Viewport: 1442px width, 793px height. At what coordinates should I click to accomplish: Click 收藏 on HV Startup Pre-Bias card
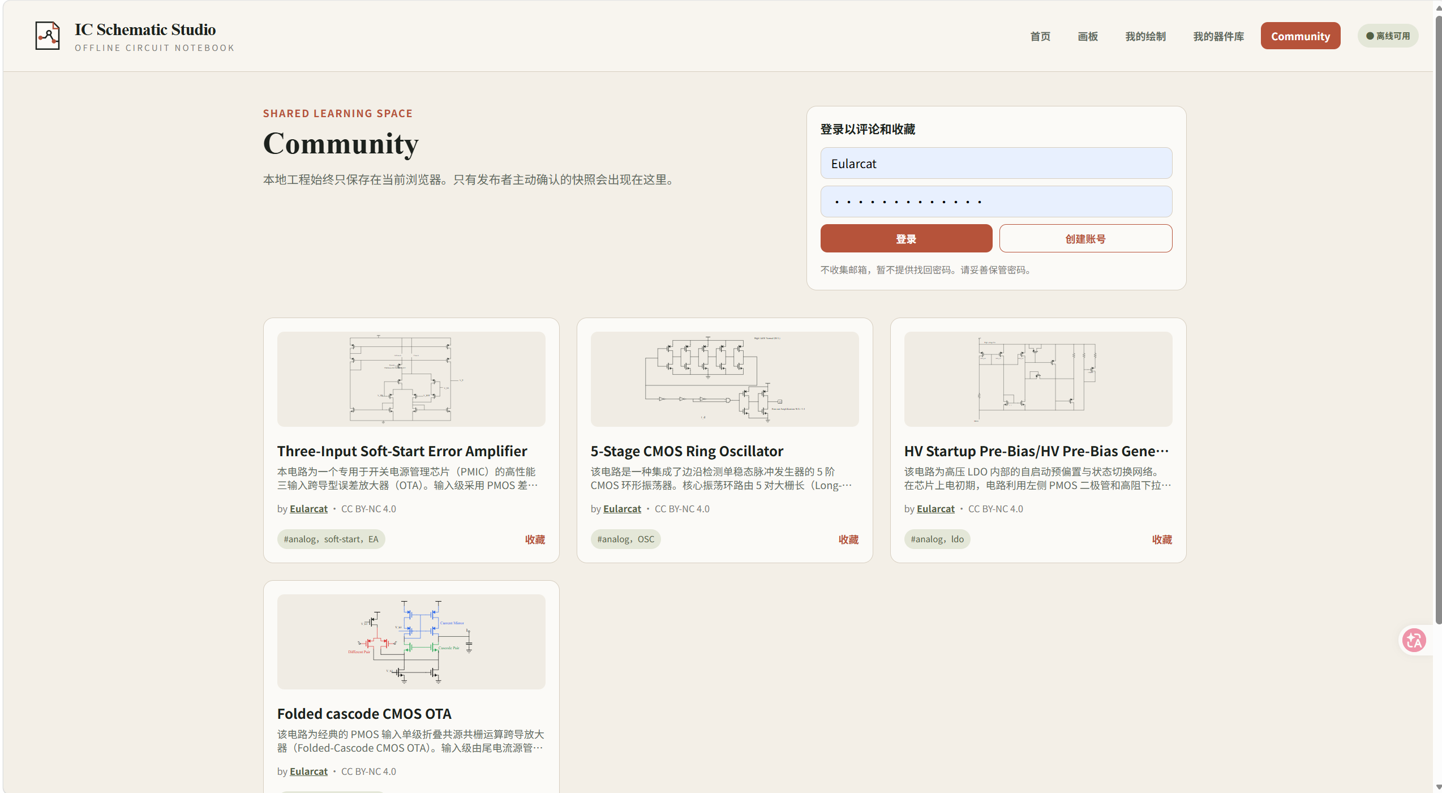1162,539
